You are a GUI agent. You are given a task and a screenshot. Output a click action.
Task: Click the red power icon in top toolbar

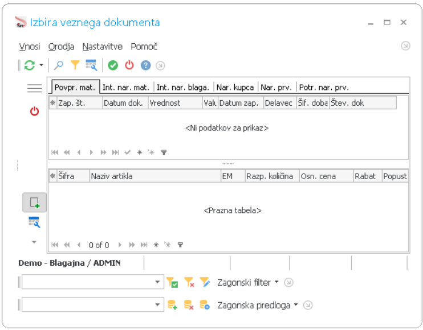tap(129, 65)
